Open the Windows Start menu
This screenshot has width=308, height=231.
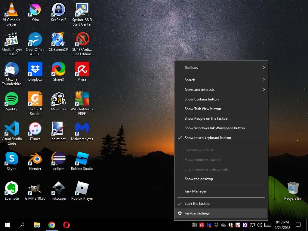(x=7, y=225)
